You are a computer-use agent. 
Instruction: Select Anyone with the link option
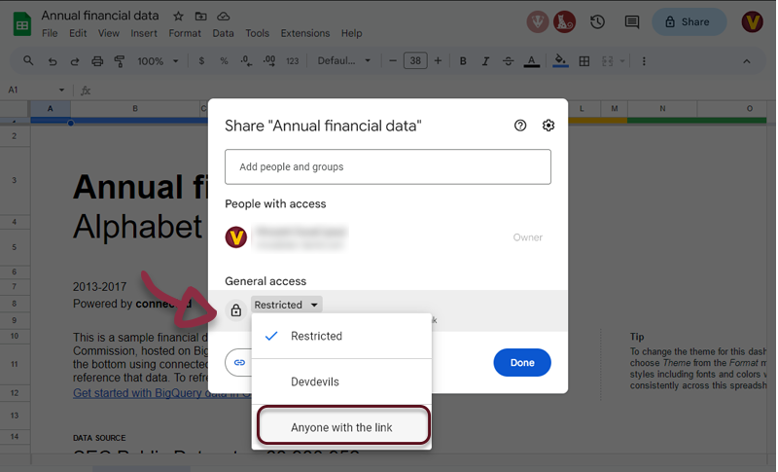(341, 427)
